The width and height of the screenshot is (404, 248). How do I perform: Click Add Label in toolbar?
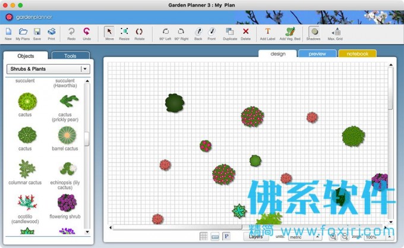click(267, 33)
